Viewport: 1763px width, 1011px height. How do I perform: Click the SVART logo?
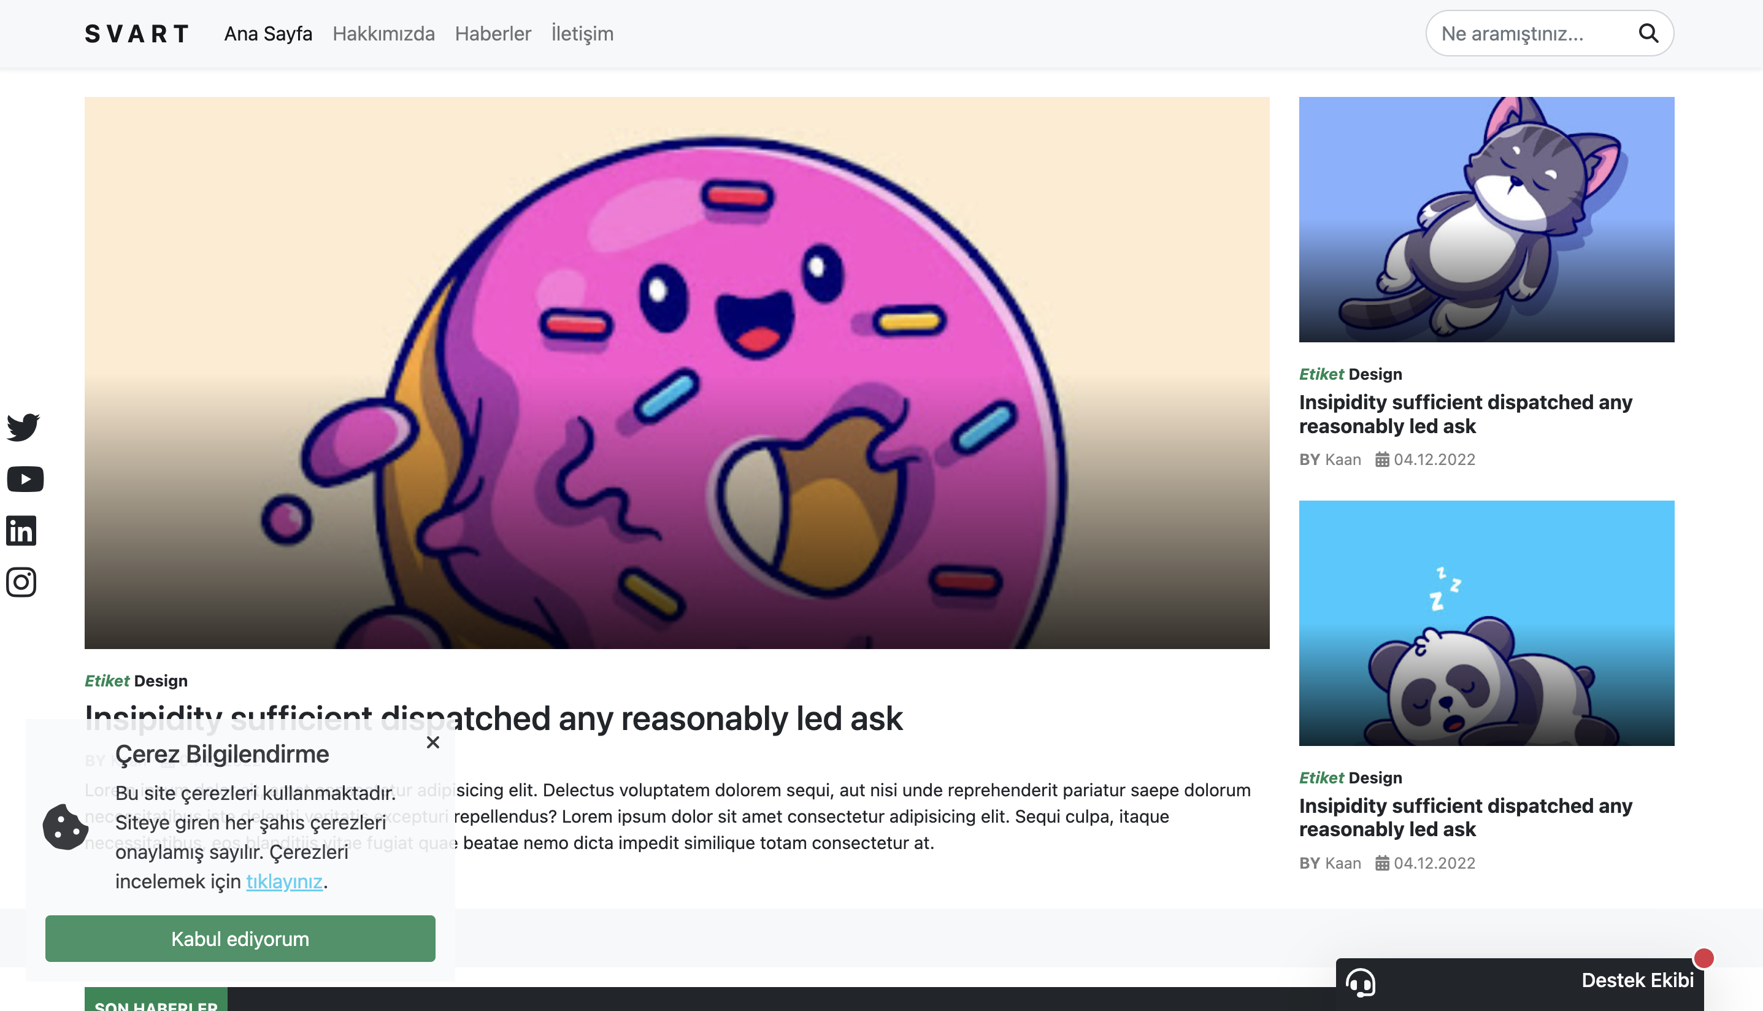pos(137,33)
